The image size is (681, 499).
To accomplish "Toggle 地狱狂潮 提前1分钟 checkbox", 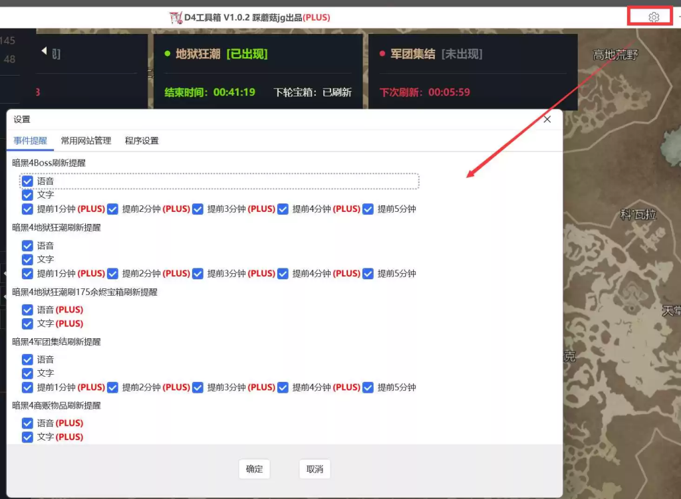I will [27, 274].
